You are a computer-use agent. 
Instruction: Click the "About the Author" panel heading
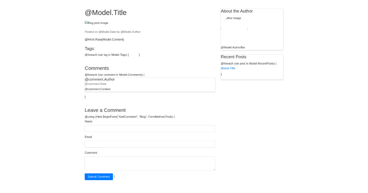(x=237, y=11)
